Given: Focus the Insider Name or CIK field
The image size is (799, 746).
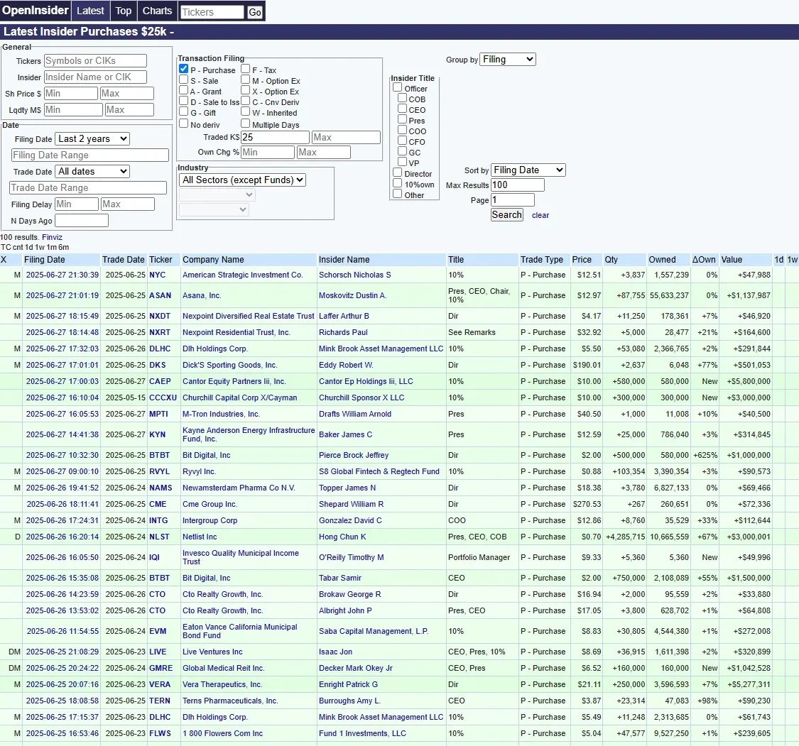Looking at the screenshot, I should [95, 77].
